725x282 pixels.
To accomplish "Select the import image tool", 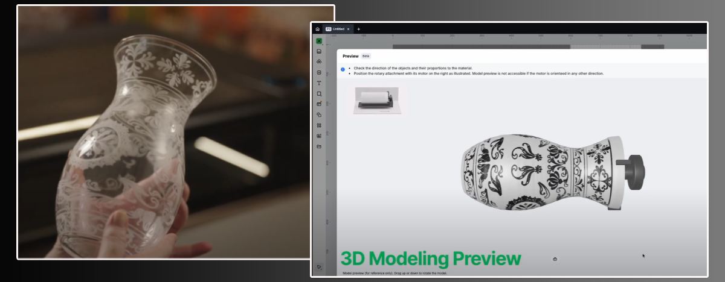I will pyautogui.click(x=319, y=72).
